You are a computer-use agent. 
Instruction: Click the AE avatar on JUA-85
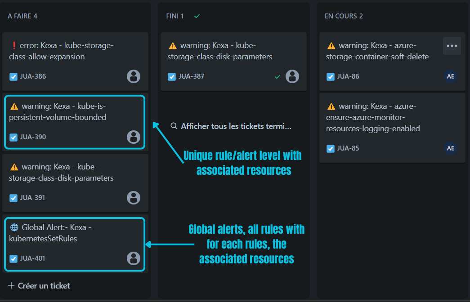click(x=450, y=148)
